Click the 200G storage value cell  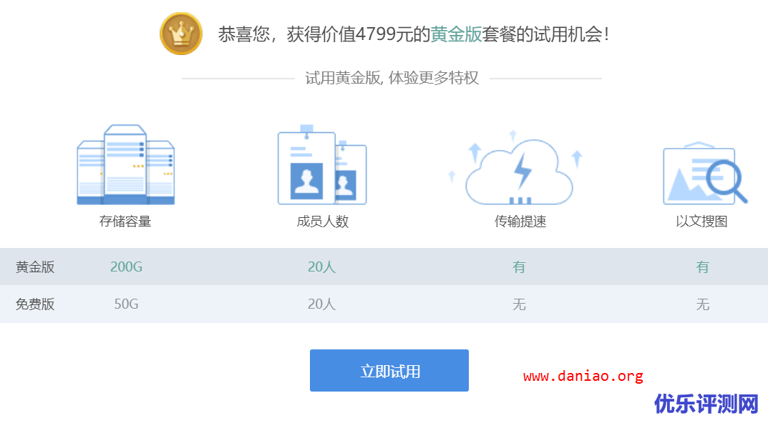coord(125,267)
